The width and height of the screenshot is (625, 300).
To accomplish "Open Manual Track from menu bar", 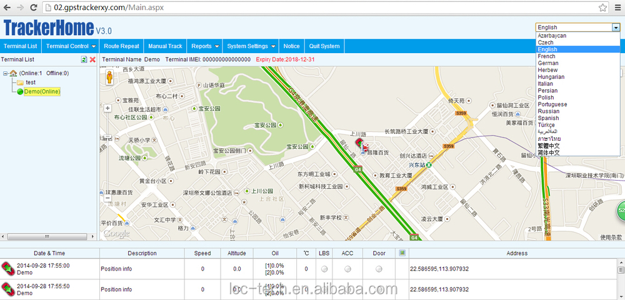I will pos(165,46).
